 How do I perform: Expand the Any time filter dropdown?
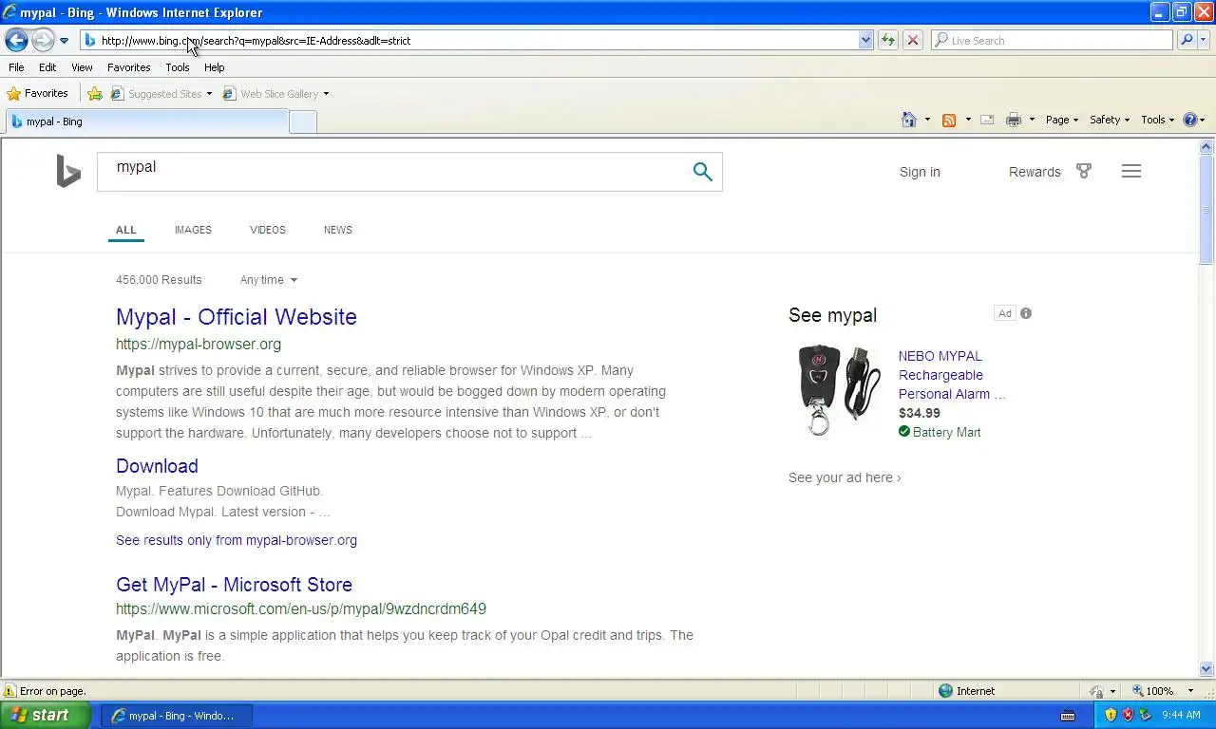pos(269,280)
